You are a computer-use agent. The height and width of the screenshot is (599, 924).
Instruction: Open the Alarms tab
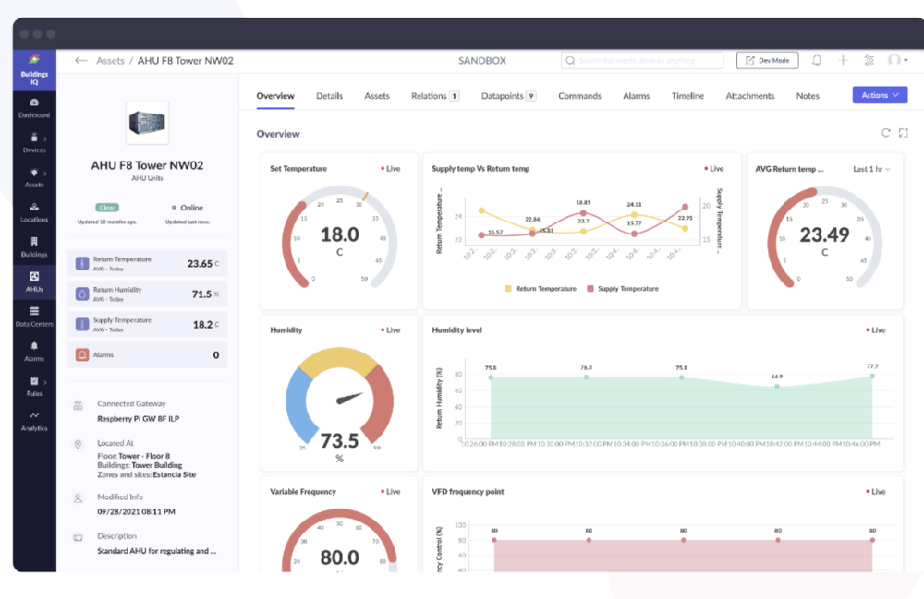point(637,96)
